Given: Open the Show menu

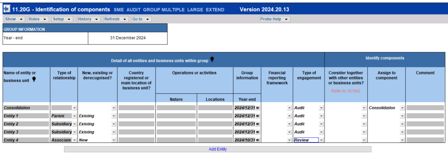Looking at the screenshot, I should [x=15, y=19].
